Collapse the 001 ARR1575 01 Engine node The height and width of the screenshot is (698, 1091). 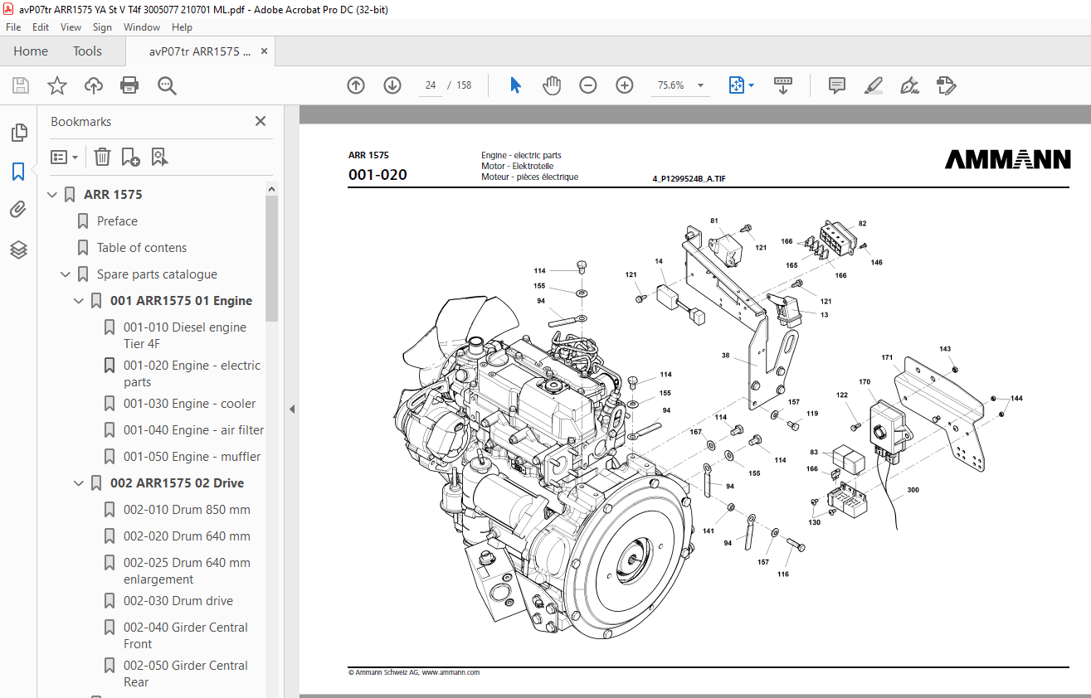tap(79, 301)
